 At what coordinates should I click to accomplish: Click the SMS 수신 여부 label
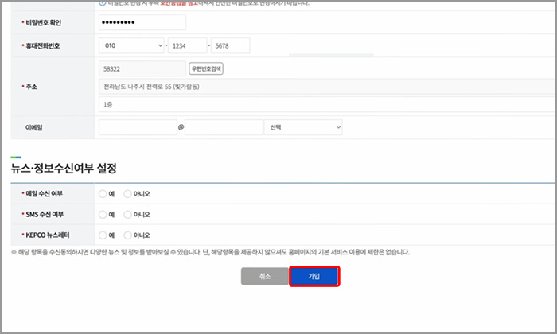[45, 215]
